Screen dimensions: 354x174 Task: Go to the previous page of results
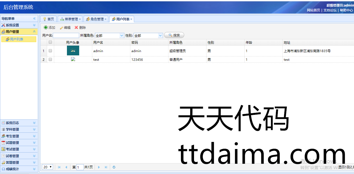(x=66, y=167)
